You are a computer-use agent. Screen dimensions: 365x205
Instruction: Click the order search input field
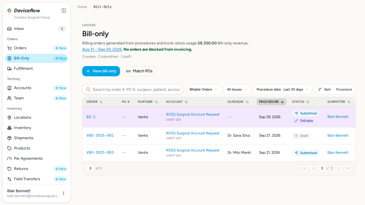133,89
